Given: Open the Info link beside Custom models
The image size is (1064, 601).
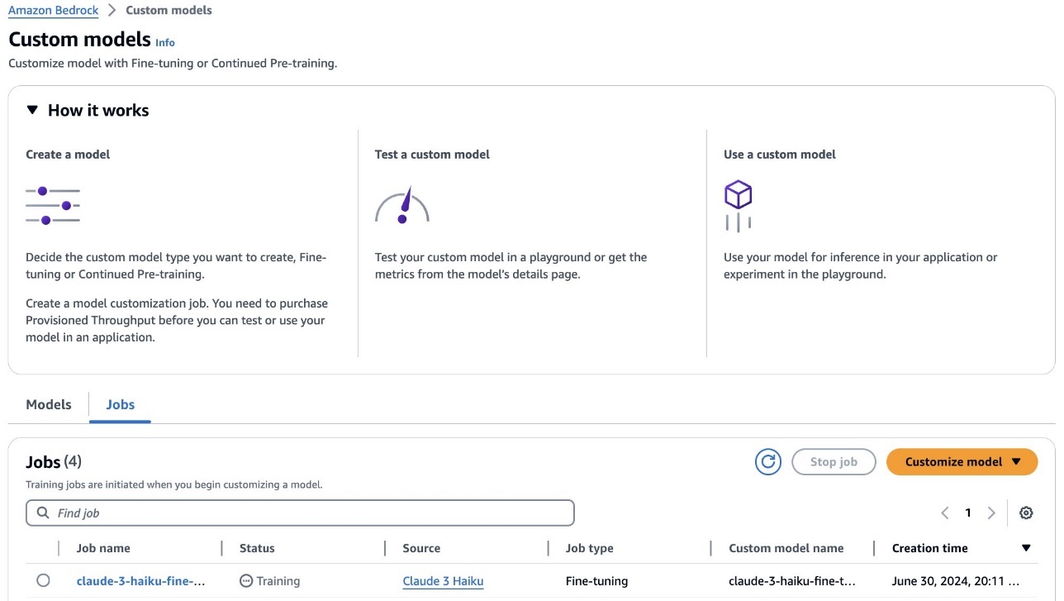Looking at the screenshot, I should [x=165, y=42].
